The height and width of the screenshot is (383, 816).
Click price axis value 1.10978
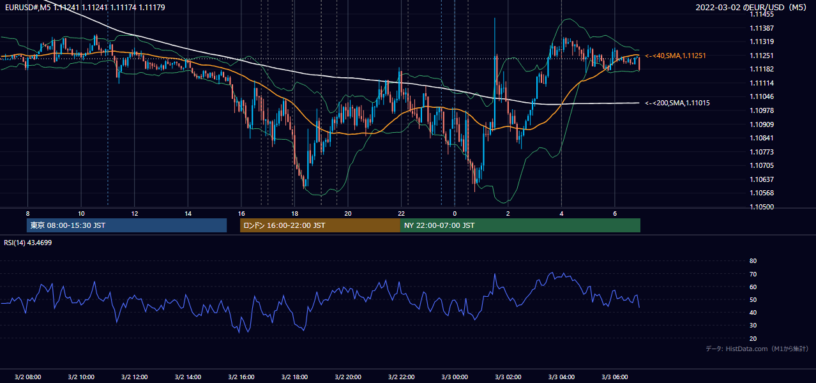tap(762, 110)
